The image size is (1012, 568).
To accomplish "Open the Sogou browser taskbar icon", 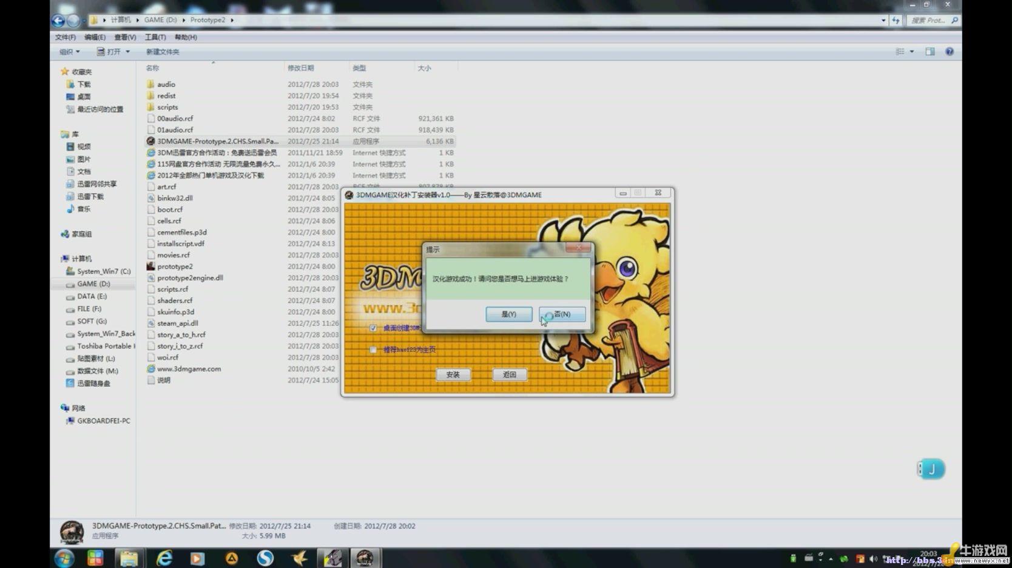I will click(x=265, y=558).
